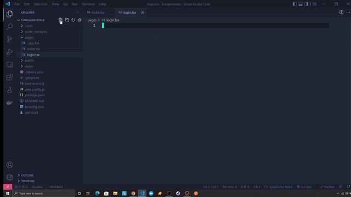The width and height of the screenshot is (351, 197).
Task: Open the Help menu
Action: [103, 4]
